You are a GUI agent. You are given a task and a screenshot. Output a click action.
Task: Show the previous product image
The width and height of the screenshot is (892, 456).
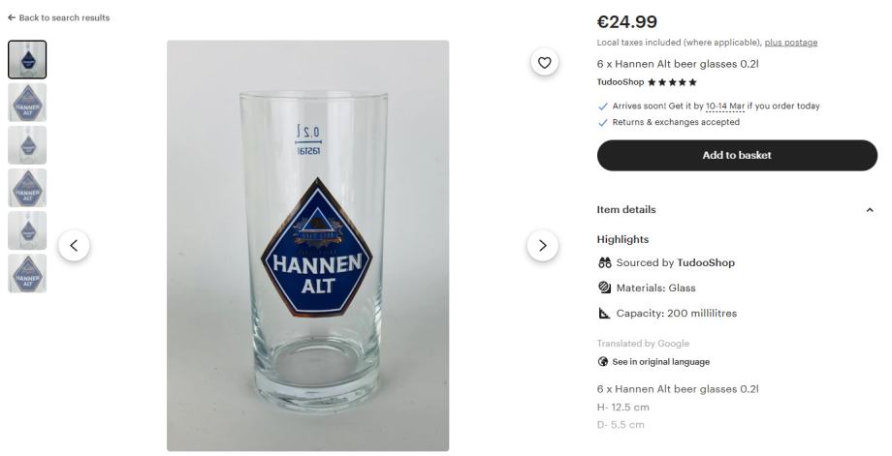tap(74, 246)
